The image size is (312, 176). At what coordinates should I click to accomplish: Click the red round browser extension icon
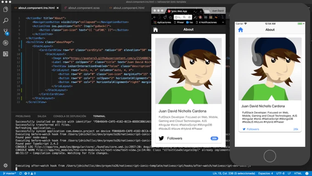pyautogui.click(x=201, y=17)
